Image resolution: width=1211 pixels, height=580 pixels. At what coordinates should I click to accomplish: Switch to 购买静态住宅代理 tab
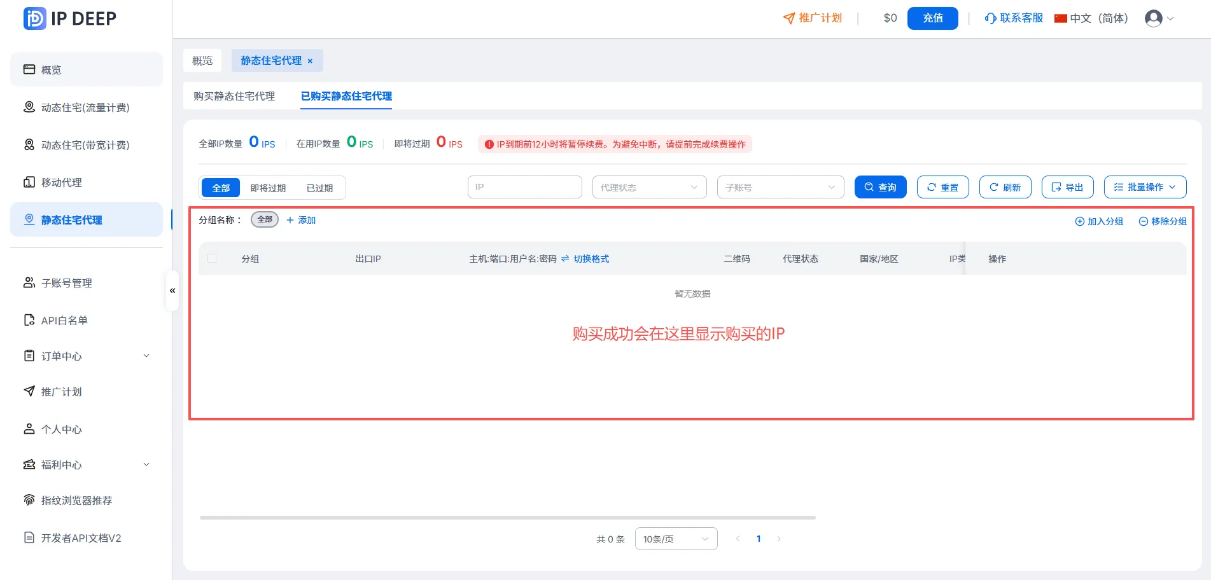pos(234,96)
